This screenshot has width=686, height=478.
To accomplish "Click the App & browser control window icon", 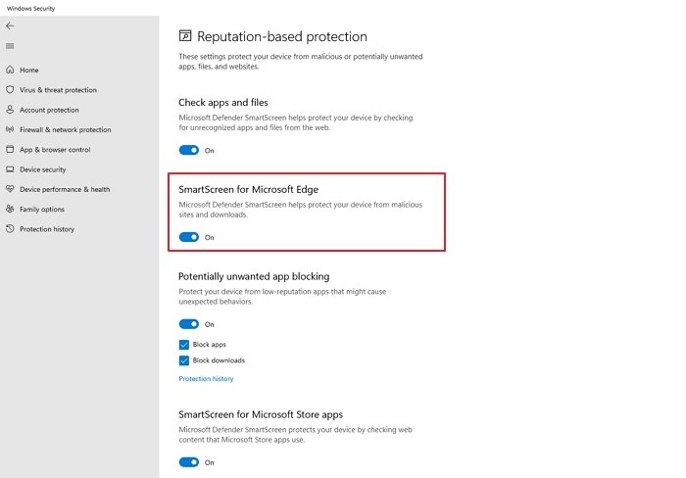I will [x=10, y=149].
